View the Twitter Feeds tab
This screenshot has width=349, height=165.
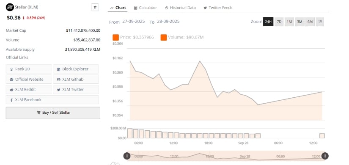[x=218, y=8]
